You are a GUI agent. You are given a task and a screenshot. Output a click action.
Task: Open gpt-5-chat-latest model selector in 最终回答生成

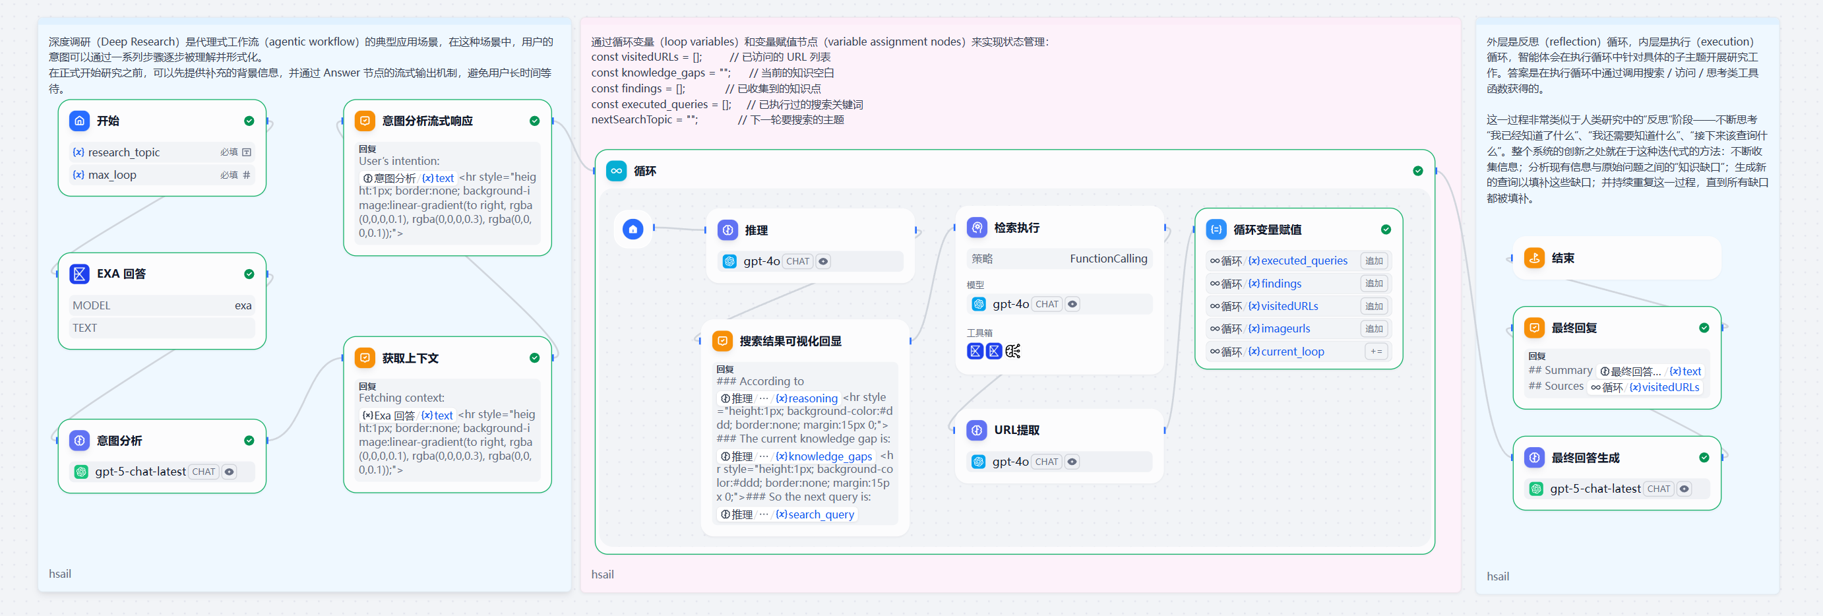(x=1617, y=489)
